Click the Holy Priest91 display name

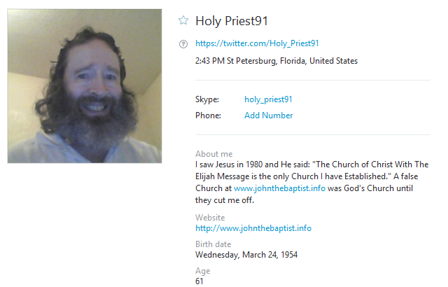232,21
